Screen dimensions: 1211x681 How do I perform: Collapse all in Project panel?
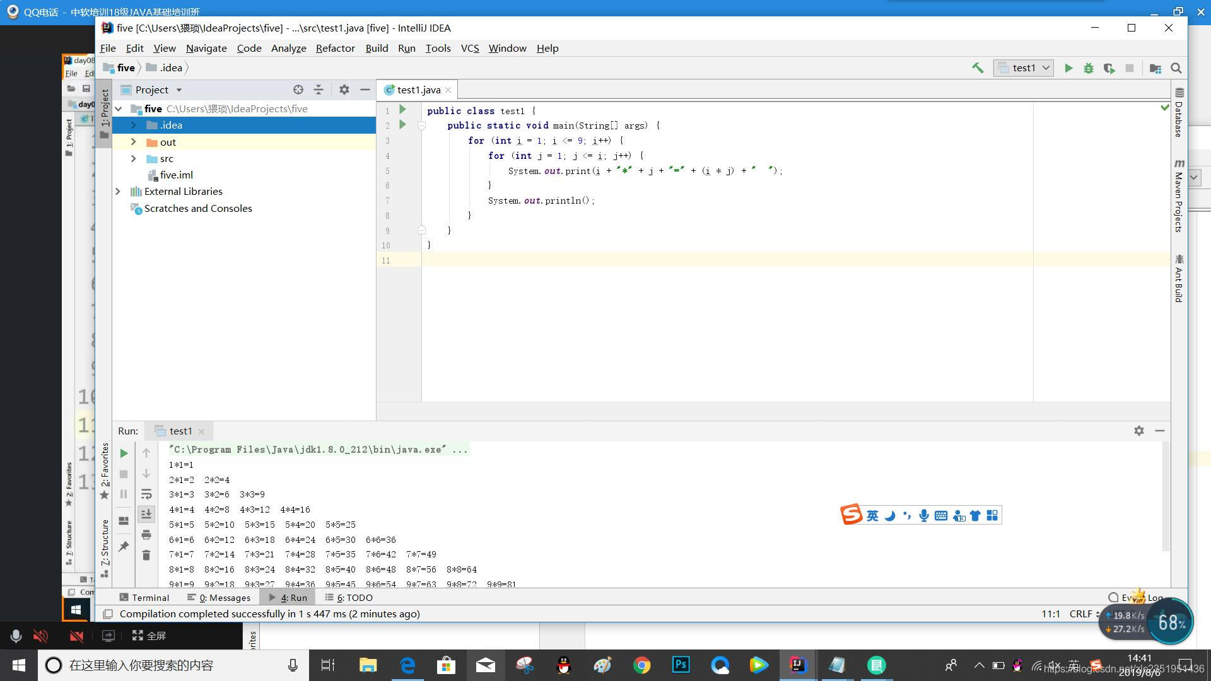coord(319,90)
